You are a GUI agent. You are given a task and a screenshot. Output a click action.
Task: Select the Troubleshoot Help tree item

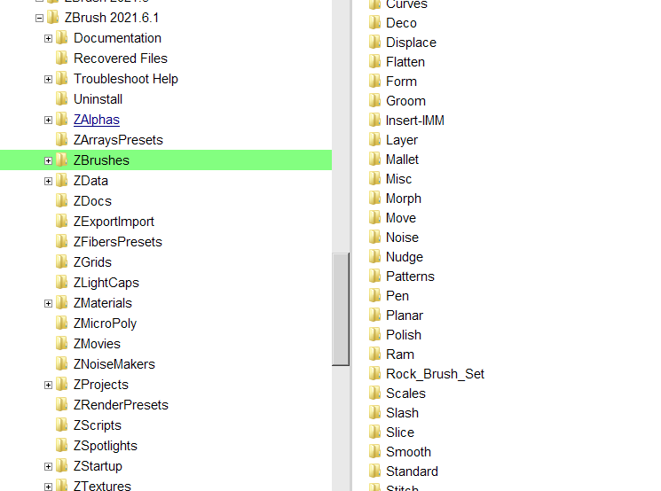(126, 79)
